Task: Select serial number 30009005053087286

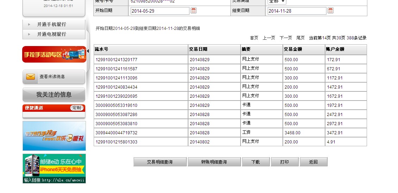Action: (117, 115)
